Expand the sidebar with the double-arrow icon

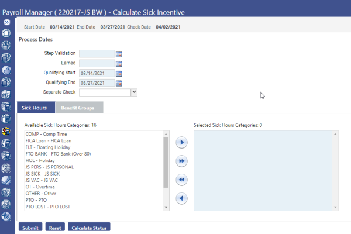(x=7, y=22)
